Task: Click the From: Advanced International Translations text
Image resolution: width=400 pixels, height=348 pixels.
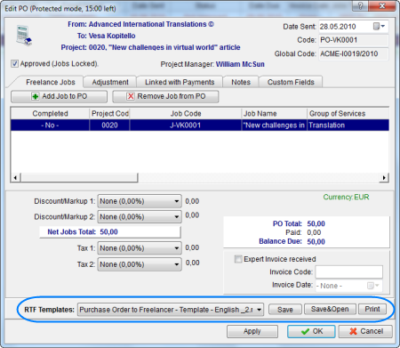Action: [140, 24]
